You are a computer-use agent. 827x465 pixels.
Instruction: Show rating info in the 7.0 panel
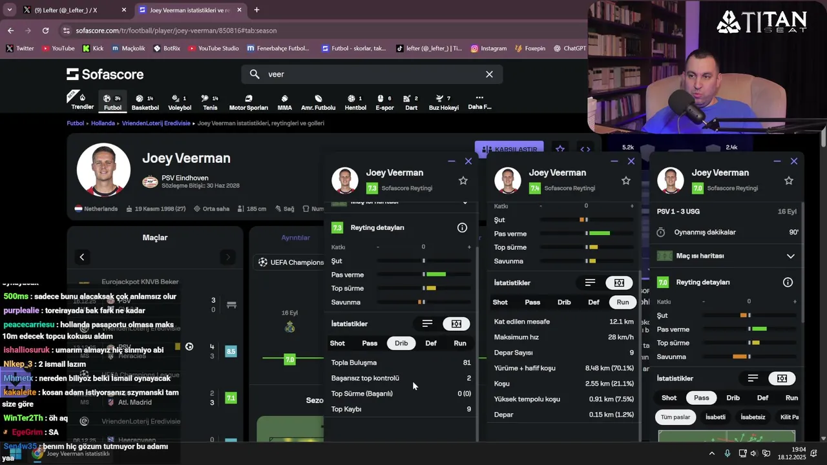(788, 282)
